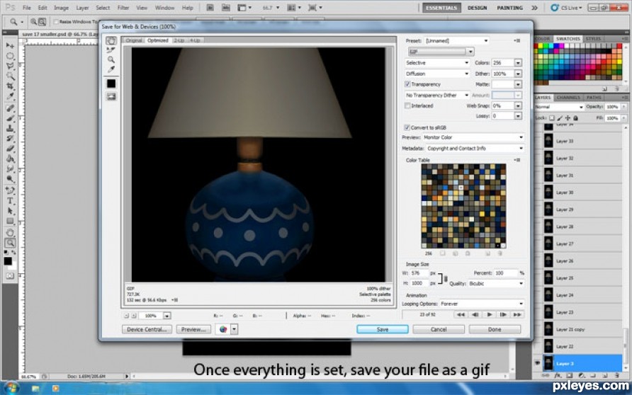Open the Optimize menu next to Preset
This screenshot has height=395, width=632.
tap(517, 40)
